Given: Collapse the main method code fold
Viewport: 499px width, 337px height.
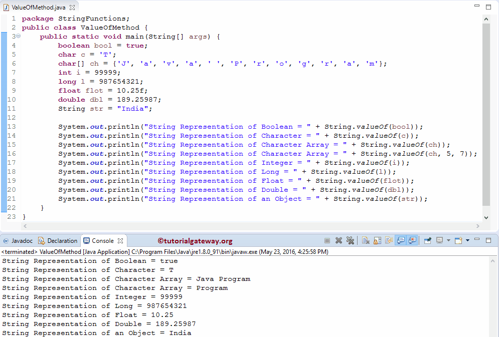Looking at the screenshot, I should 17,36.
